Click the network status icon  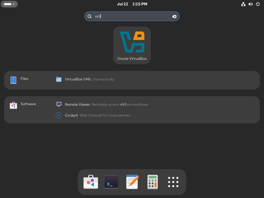click(243, 4)
